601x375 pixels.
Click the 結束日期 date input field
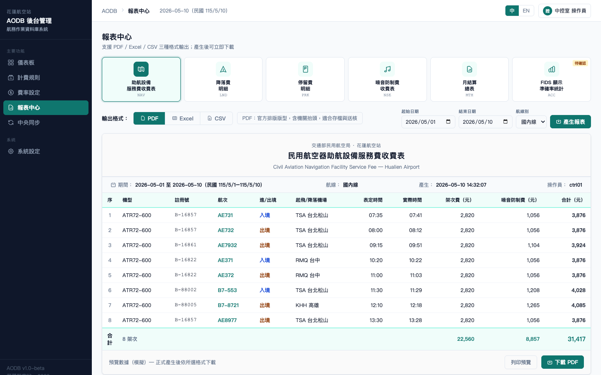click(x=485, y=122)
